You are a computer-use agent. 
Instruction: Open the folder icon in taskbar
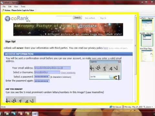pyautogui.click(x=7, y=114)
